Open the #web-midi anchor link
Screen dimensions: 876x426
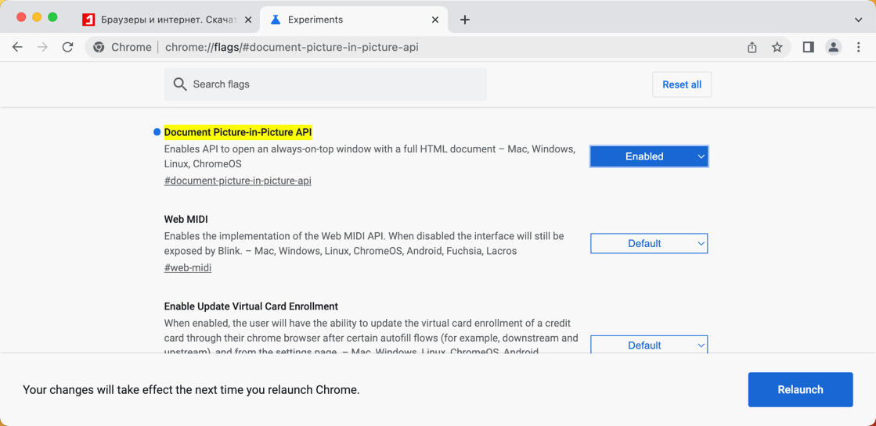pos(188,267)
